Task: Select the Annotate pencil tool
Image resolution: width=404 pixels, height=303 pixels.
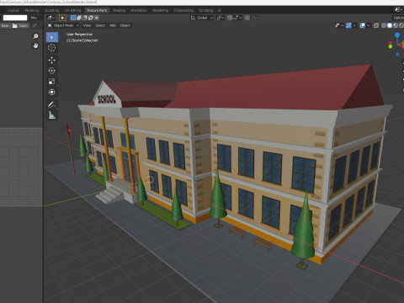Action: 52,104
